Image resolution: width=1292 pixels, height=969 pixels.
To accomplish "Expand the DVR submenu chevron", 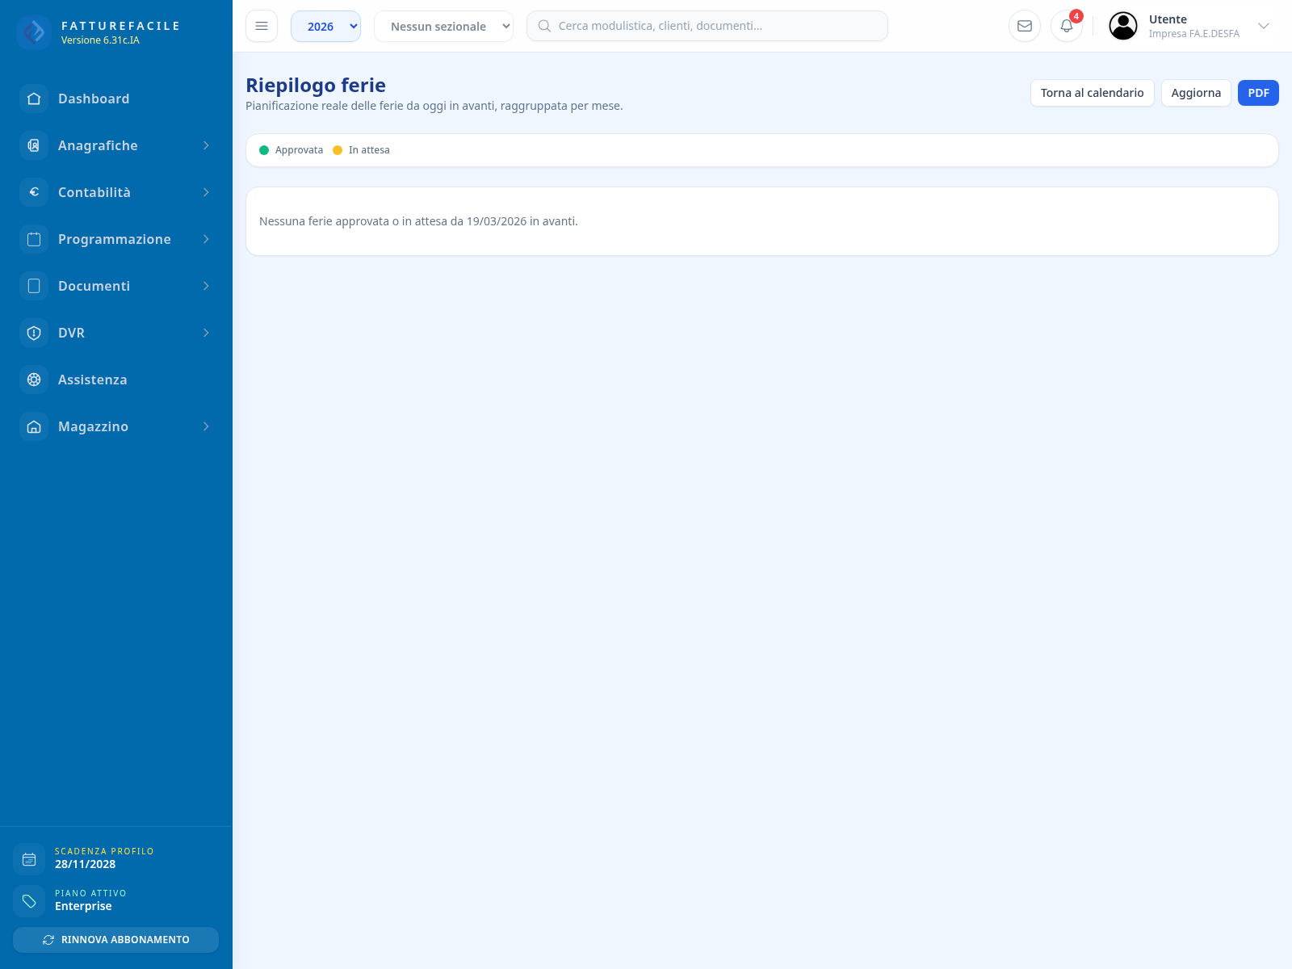I will (206, 333).
